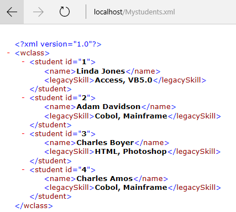This screenshot has height=212, width=236.
Task: Click the opening wclass tag
Action: click(x=32, y=53)
